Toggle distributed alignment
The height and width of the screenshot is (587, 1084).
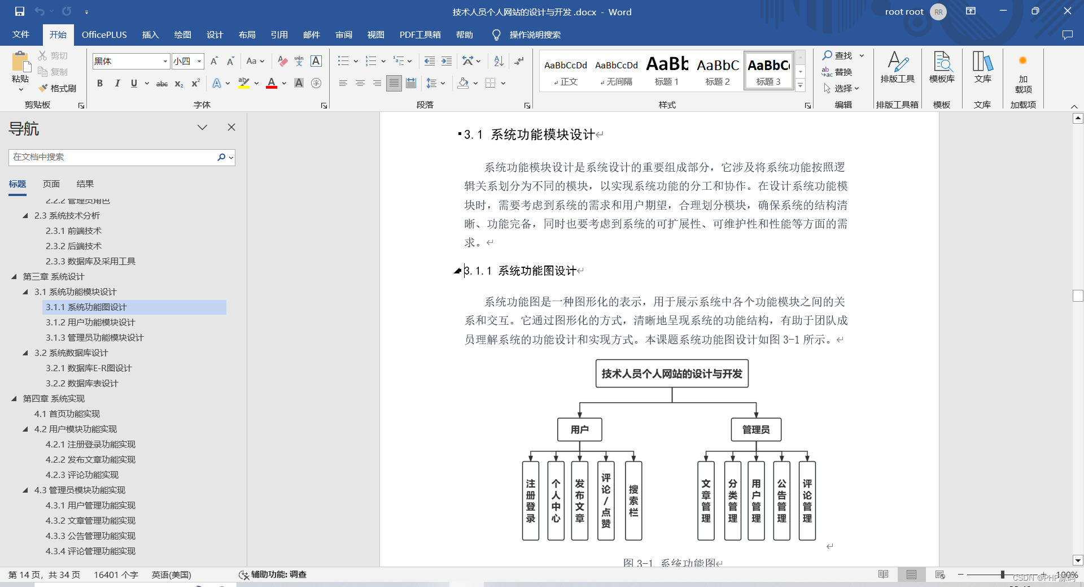click(x=411, y=84)
